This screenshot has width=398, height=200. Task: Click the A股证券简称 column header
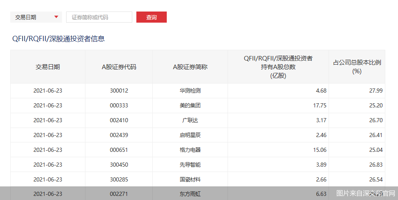tap(190, 67)
